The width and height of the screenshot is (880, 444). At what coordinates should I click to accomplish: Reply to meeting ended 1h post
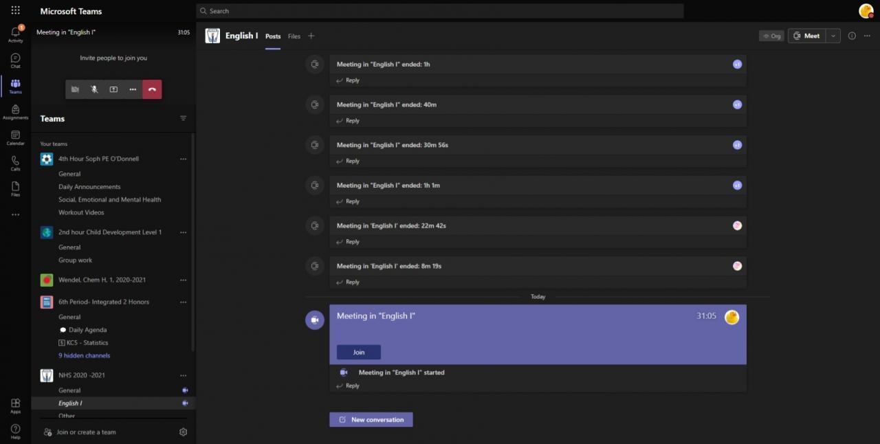(x=348, y=80)
